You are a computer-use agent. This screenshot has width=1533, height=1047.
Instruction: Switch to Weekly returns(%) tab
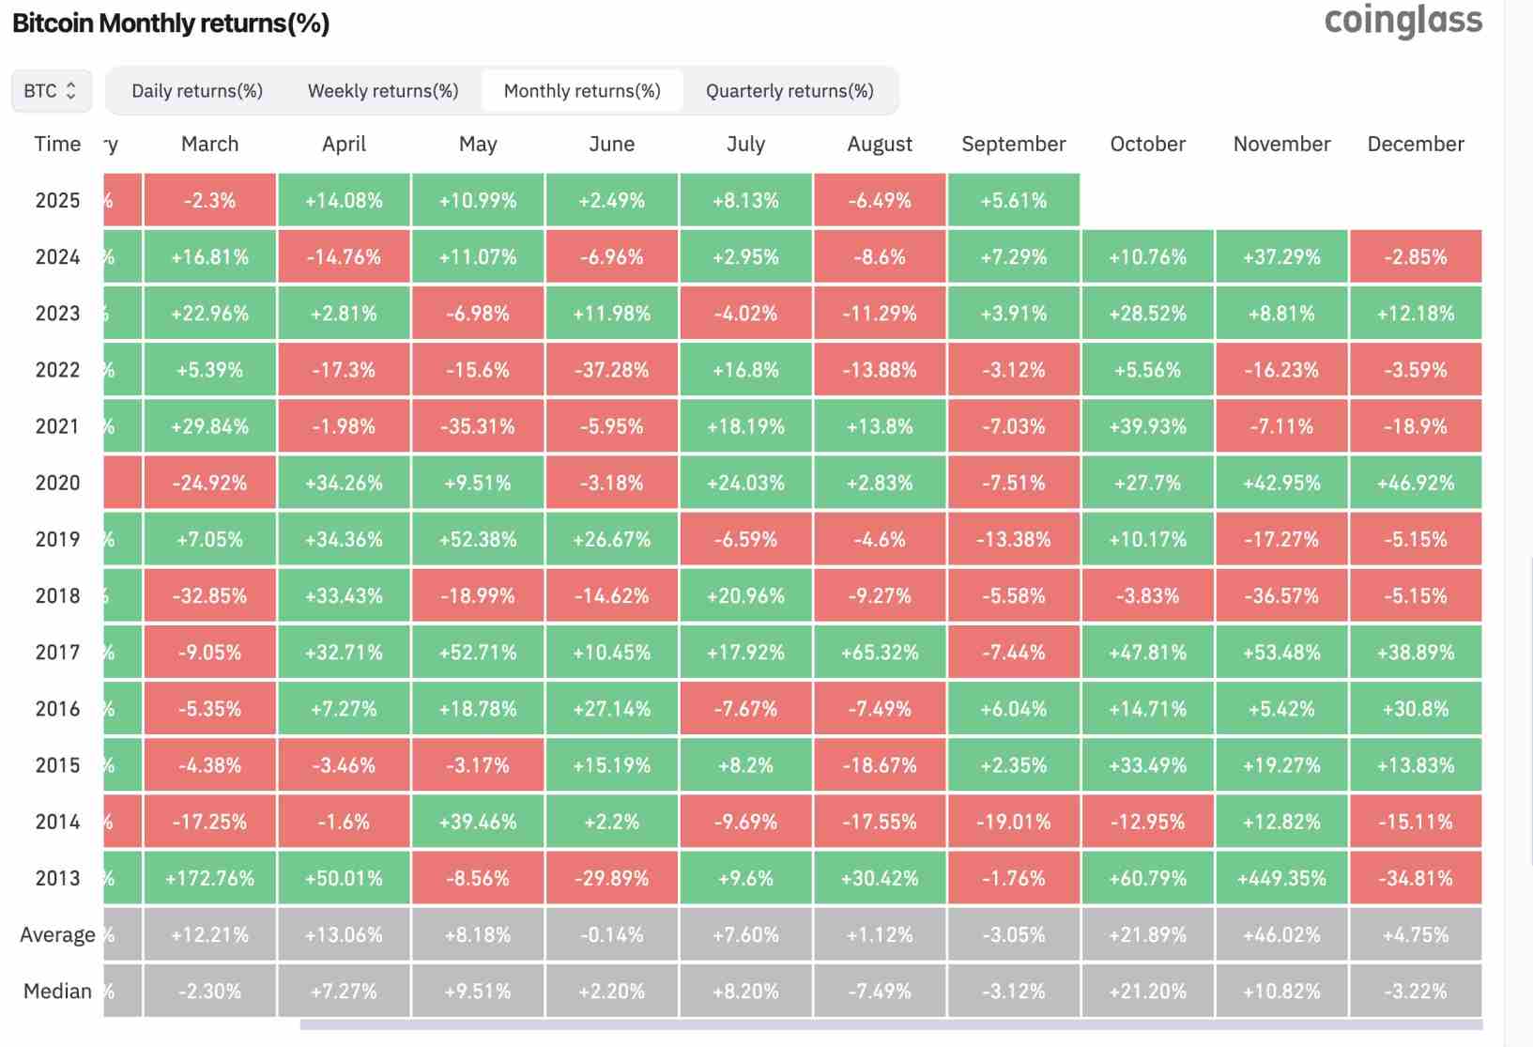pos(383,91)
